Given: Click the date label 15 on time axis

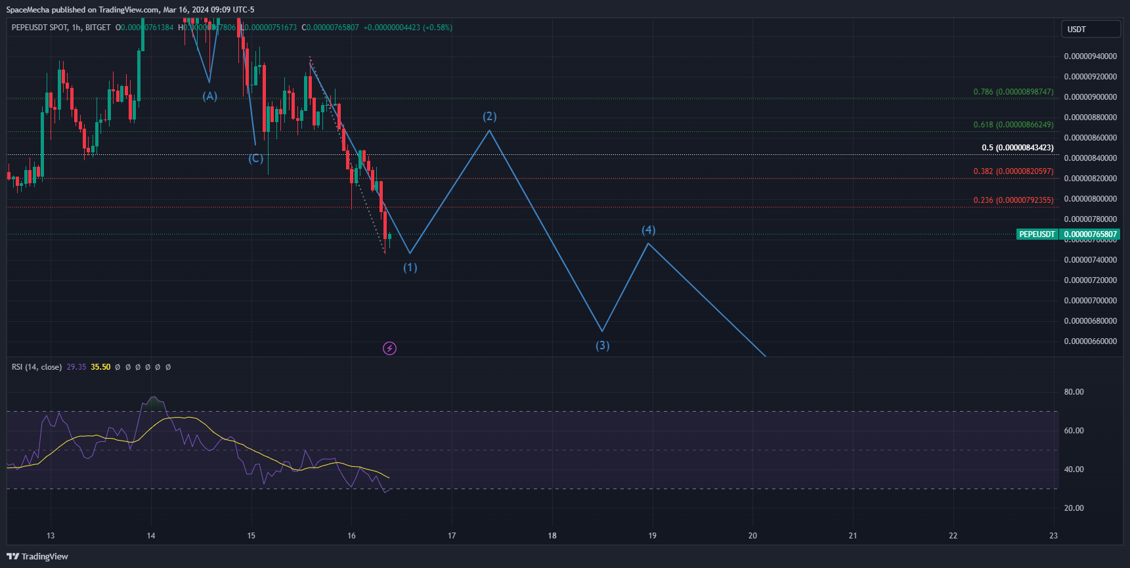Looking at the screenshot, I should (x=251, y=536).
